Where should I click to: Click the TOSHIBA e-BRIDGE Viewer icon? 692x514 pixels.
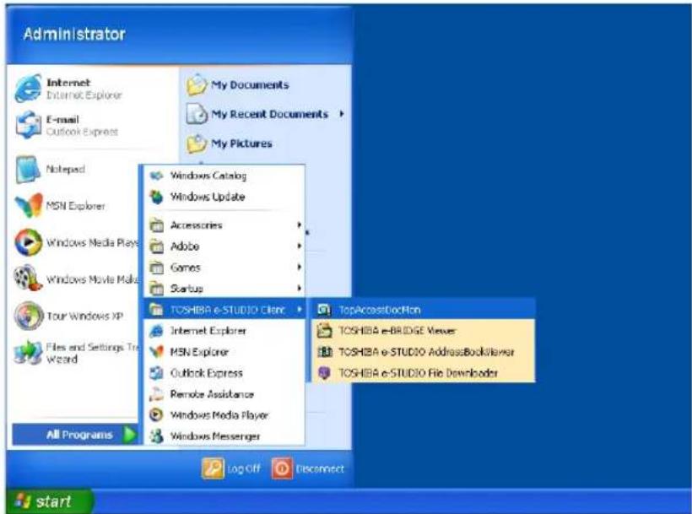(x=324, y=331)
